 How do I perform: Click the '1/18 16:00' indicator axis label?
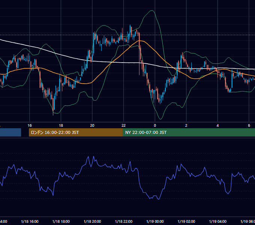pos(30,222)
